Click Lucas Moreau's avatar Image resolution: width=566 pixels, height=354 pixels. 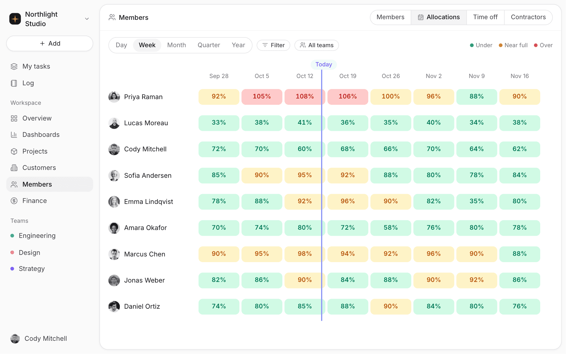click(114, 123)
